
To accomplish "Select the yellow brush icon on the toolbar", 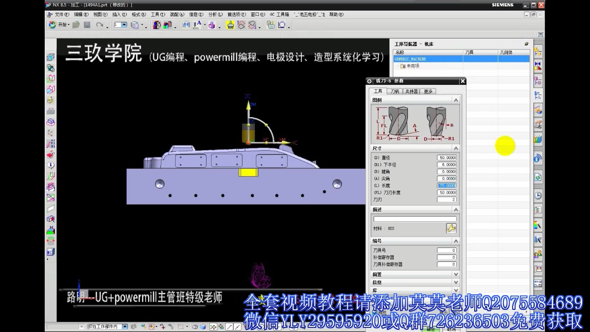I will 230,24.
